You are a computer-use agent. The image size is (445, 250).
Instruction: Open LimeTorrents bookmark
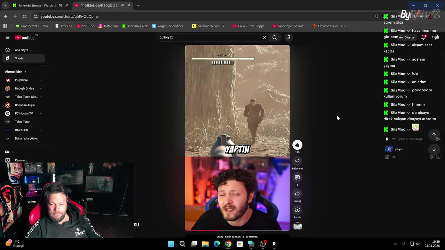click(x=33, y=26)
